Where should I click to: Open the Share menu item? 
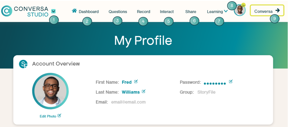[191, 12]
